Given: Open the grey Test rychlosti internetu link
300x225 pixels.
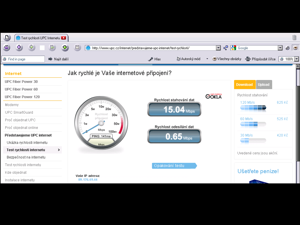Looking at the screenshot, I should [23, 165].
